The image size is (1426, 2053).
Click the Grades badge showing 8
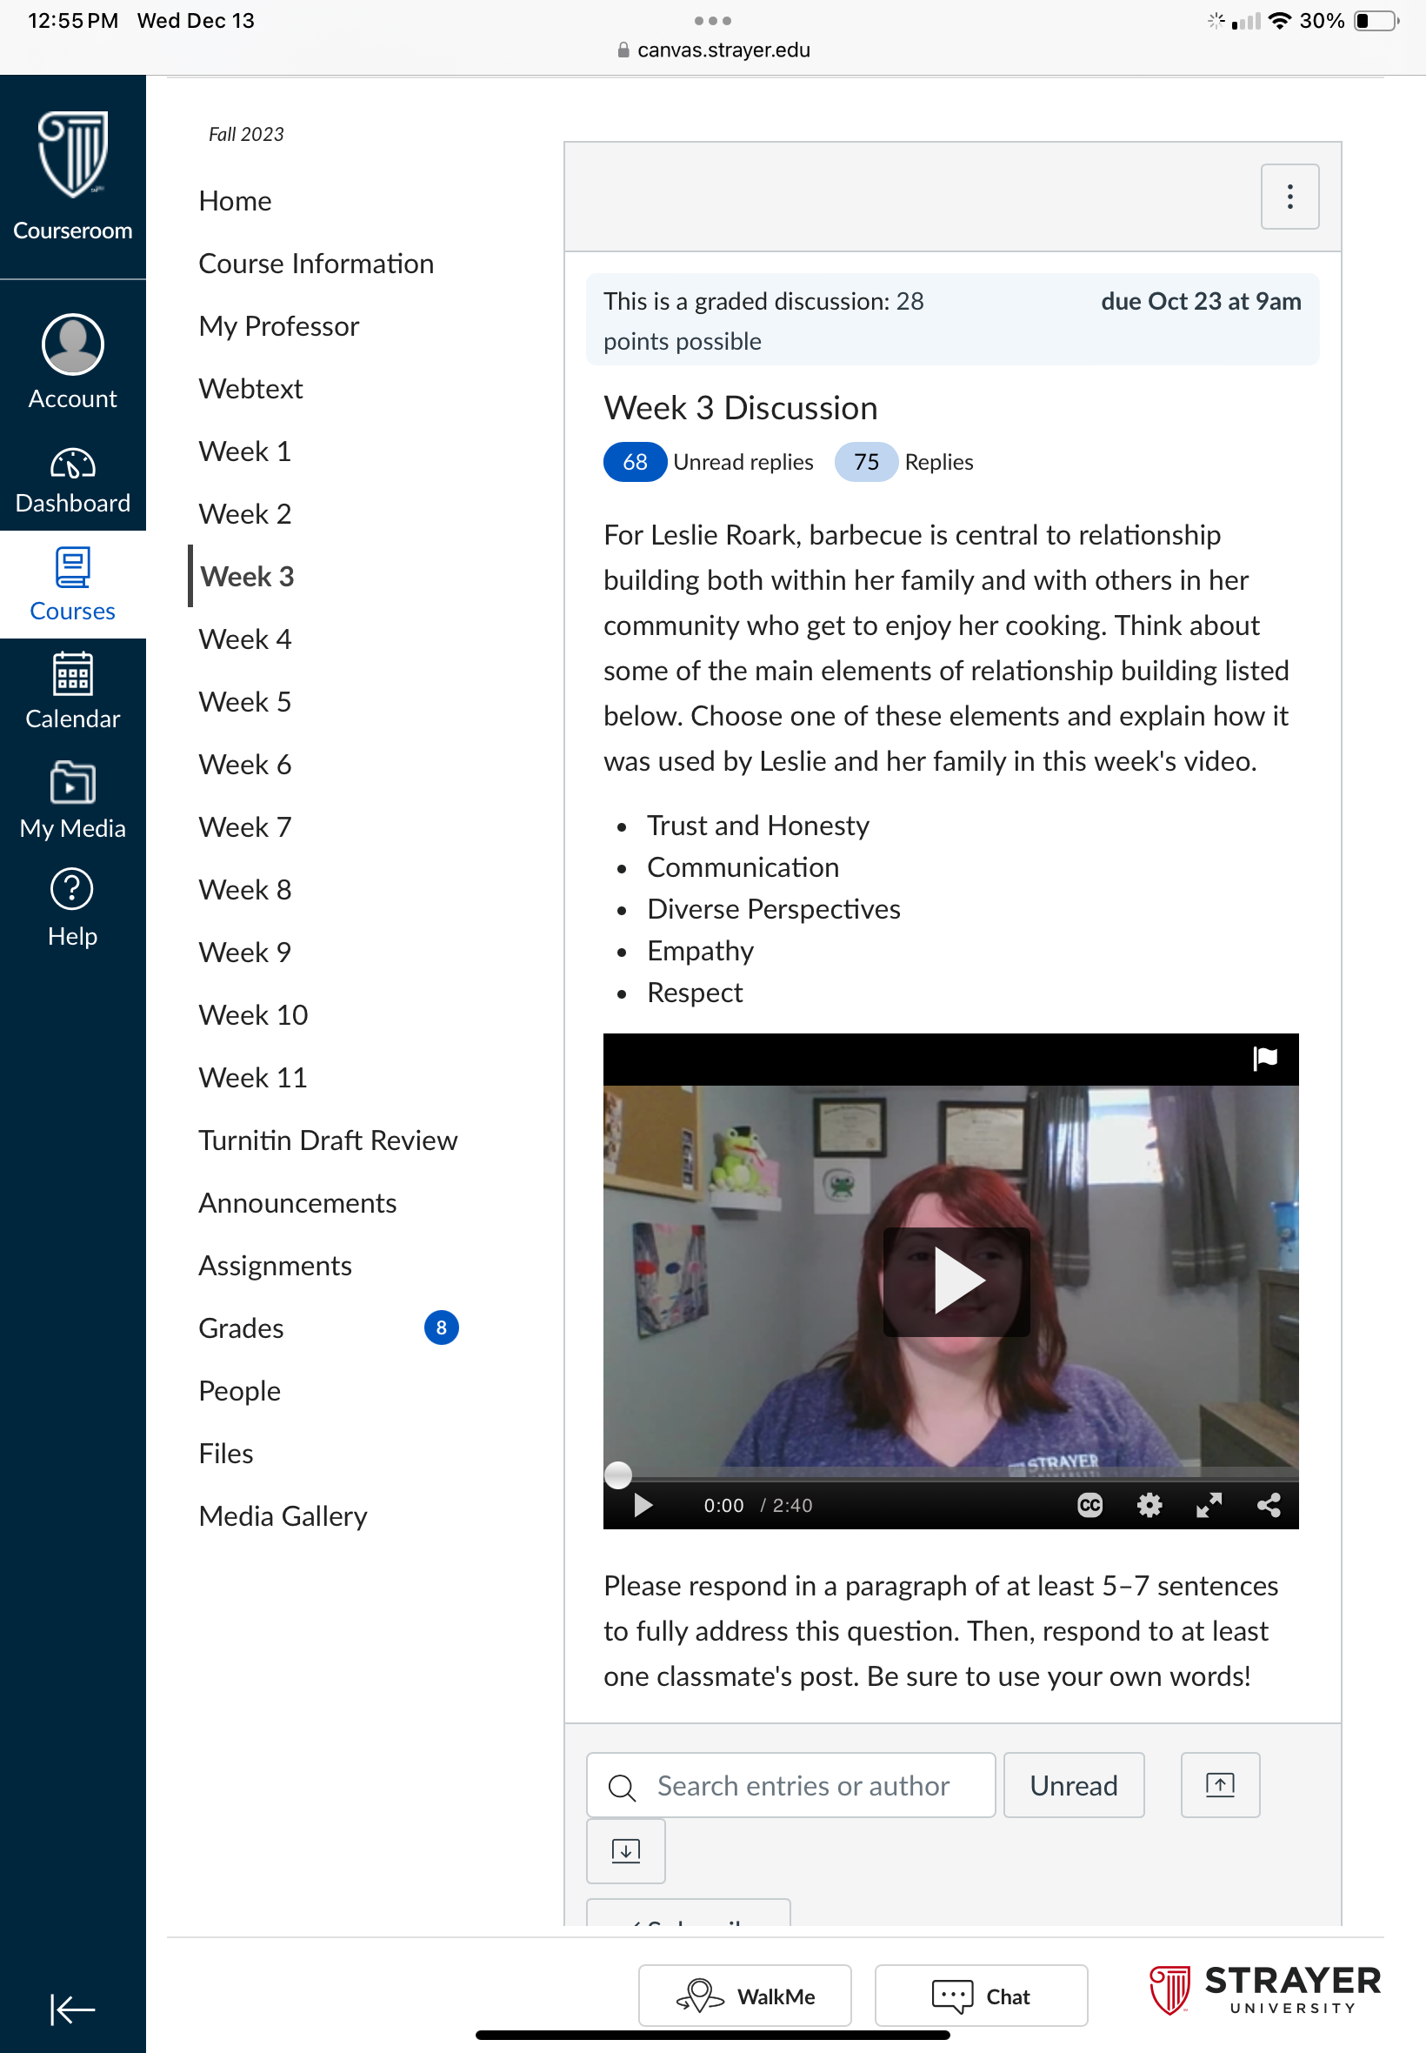442,1328
